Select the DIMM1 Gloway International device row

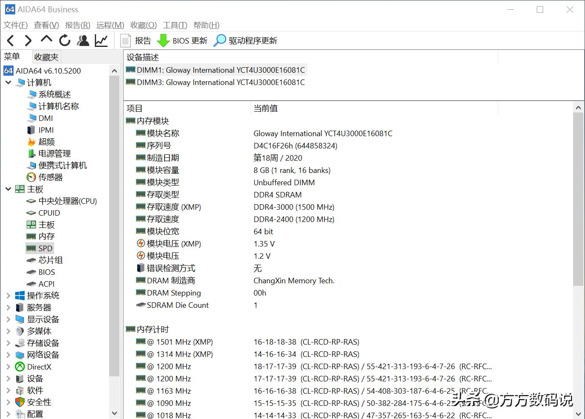[x=216, y=70]
